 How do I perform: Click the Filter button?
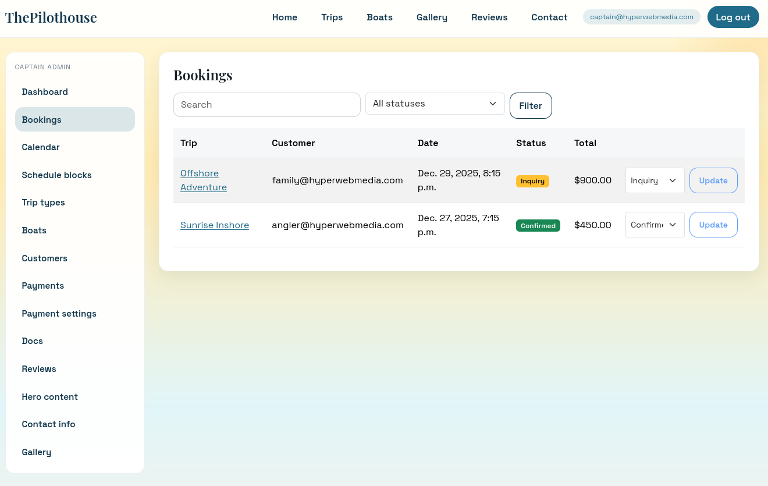[x=531, y=105]
